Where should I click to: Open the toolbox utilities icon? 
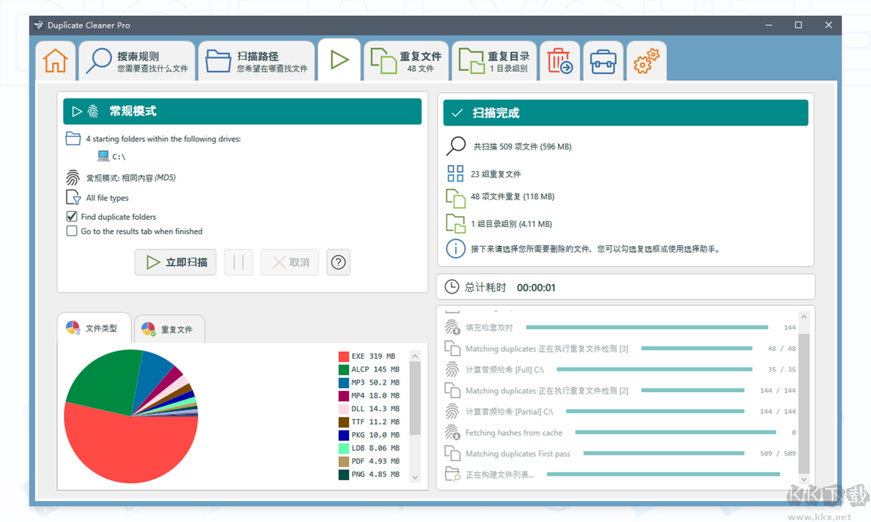tap(603, 60)
